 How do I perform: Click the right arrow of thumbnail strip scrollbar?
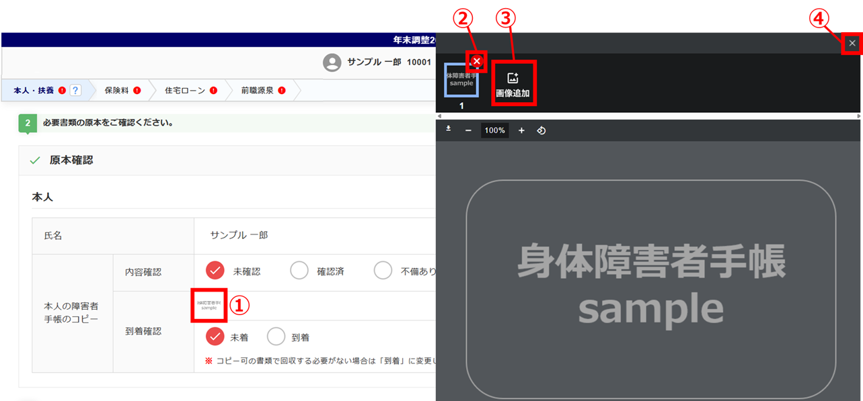[x=858, y=116]
